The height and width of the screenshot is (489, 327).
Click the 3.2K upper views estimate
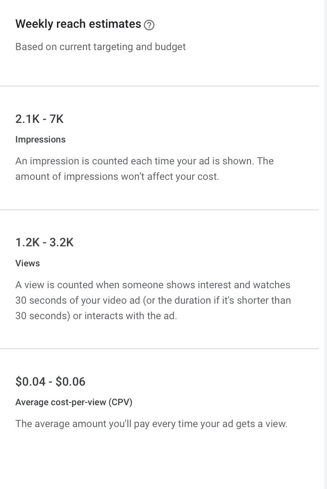pyautogui.click(x=61, y=243)
